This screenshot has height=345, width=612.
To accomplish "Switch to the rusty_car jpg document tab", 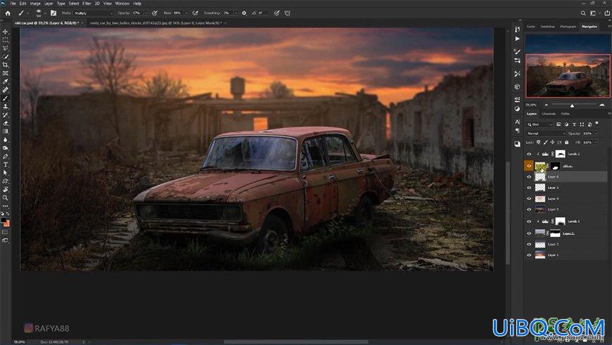I will tap(155, 23).
